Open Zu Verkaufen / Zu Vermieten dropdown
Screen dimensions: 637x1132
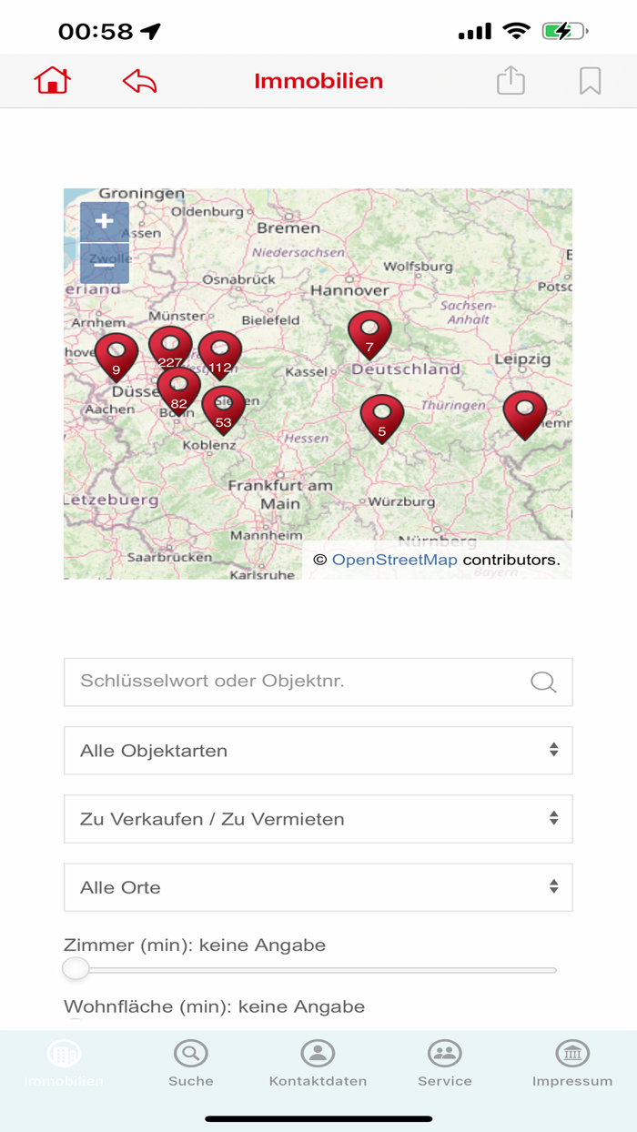click(x=318, y=819)
